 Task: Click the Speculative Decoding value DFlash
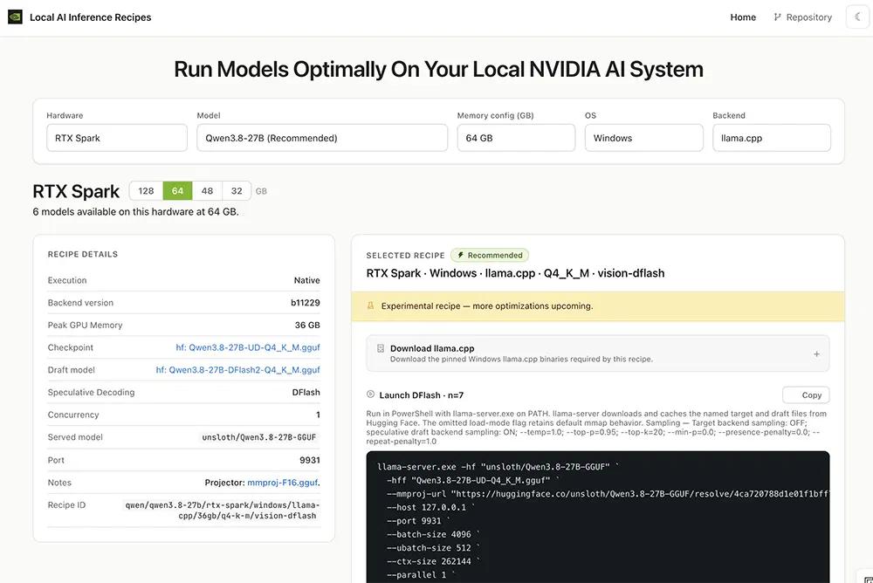point(306,392)
